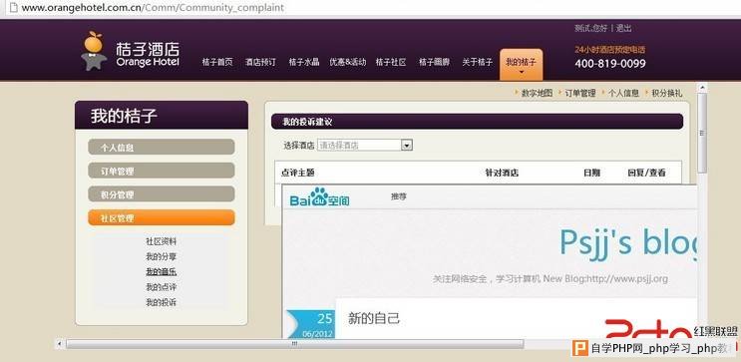Screen dimensions: 741x362
Task: Click the page icon in address bar
Action: coord(13,8)
